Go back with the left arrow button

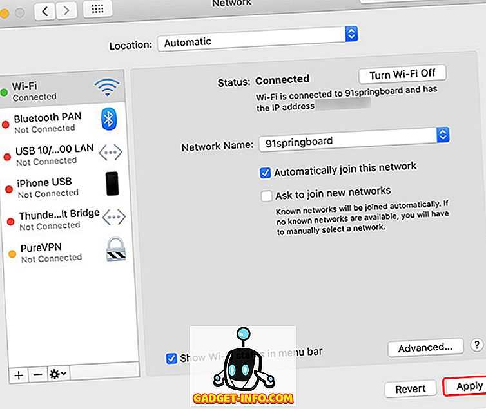[45, 12]
